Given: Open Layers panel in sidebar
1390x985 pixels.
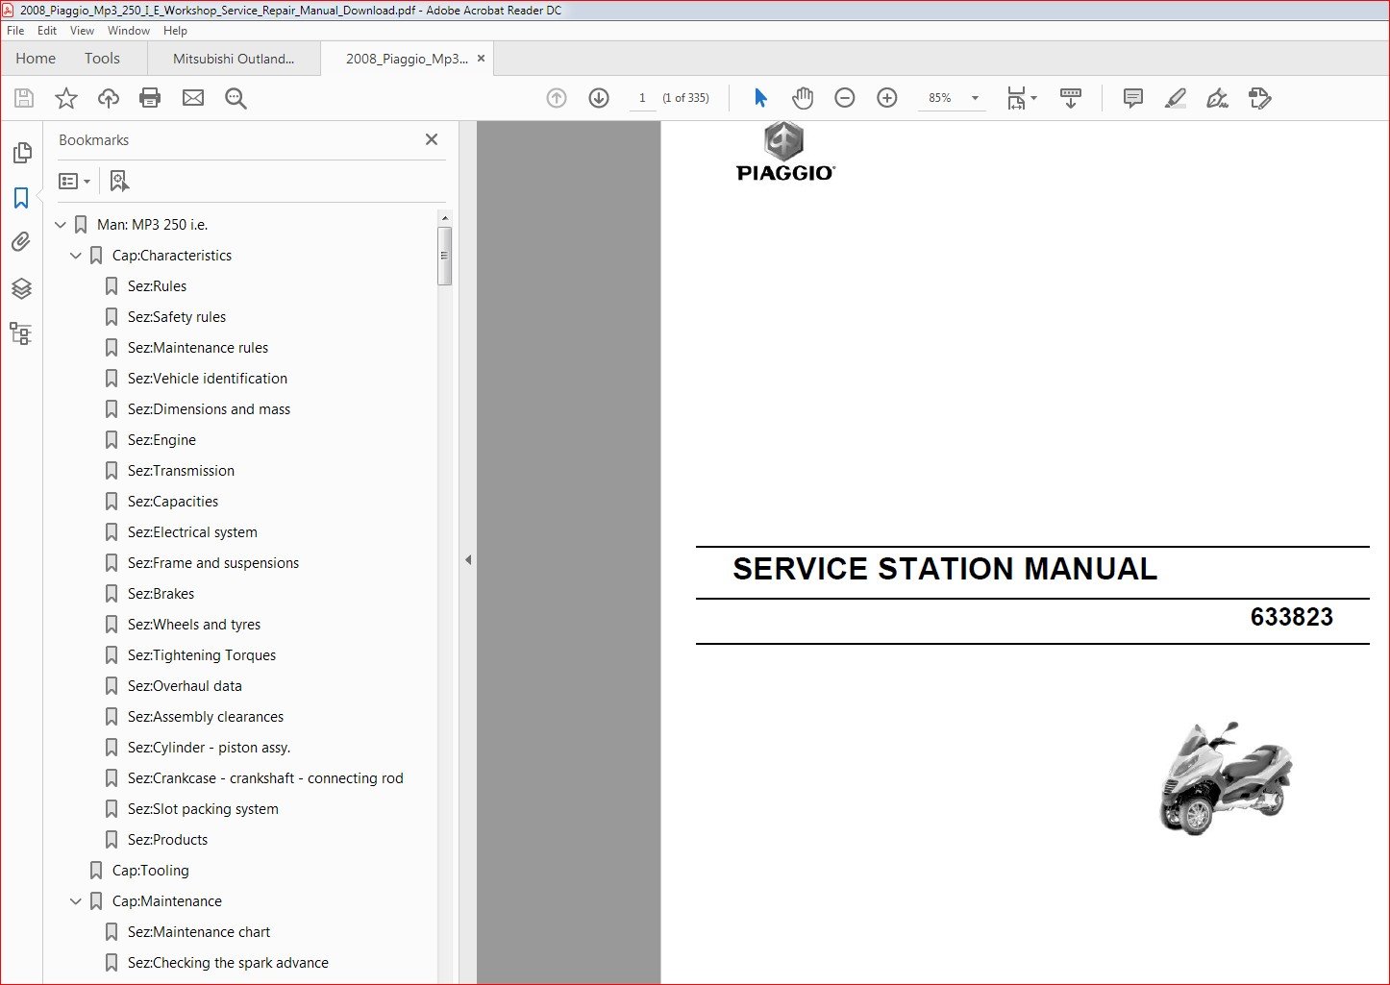Looking at the screenshot, I should 21,288.
